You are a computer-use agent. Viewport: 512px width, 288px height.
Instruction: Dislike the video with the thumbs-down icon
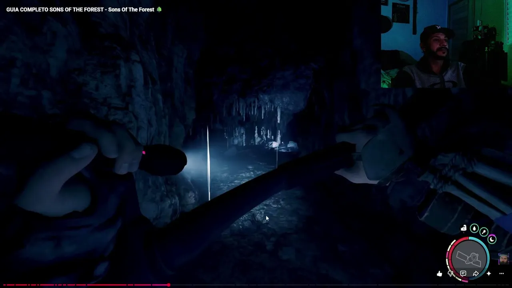[x=451, y=274]
